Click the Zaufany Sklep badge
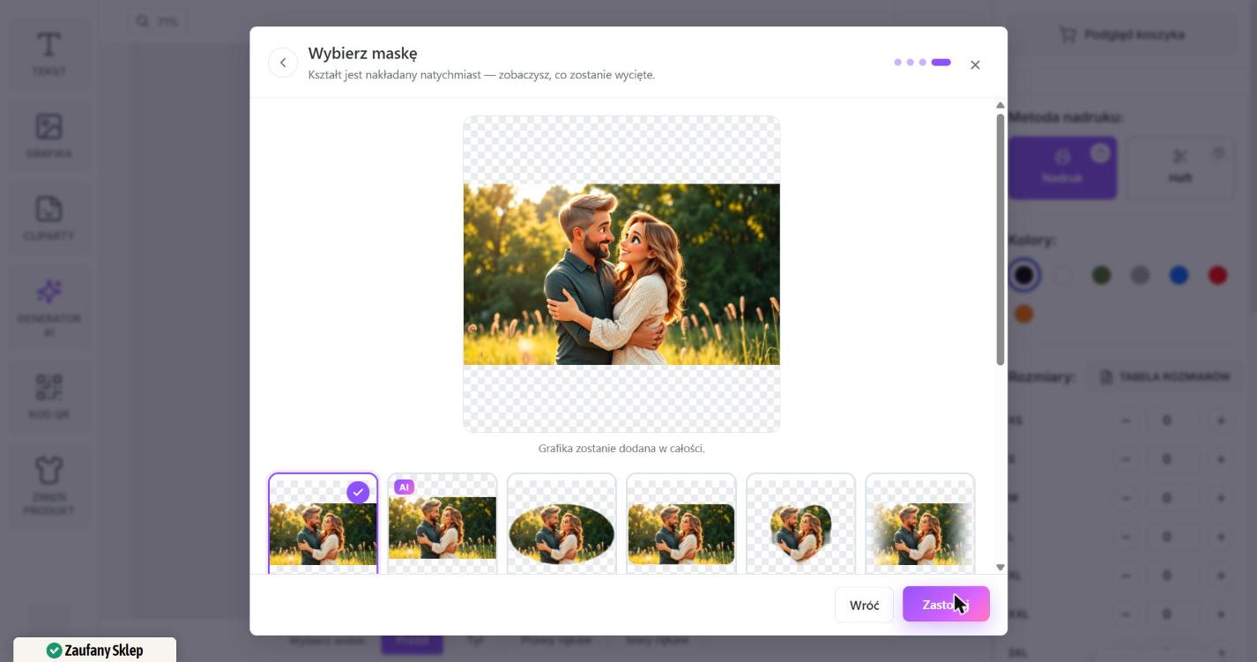The image size is (1257, 662). point(94,651)
